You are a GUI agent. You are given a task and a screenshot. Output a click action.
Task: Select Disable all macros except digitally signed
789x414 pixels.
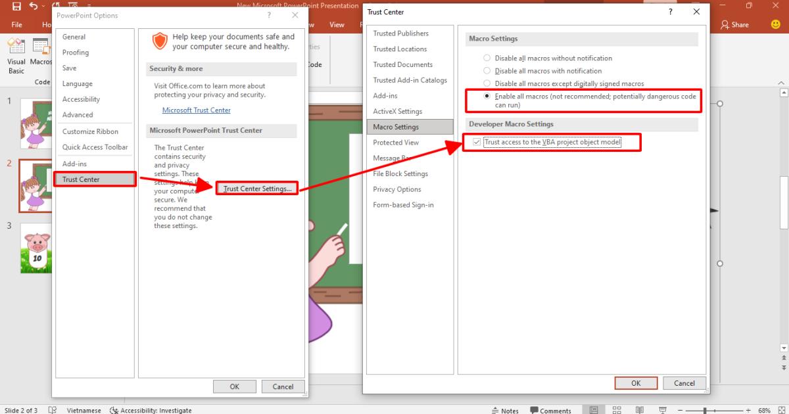(x=487, y=83)
